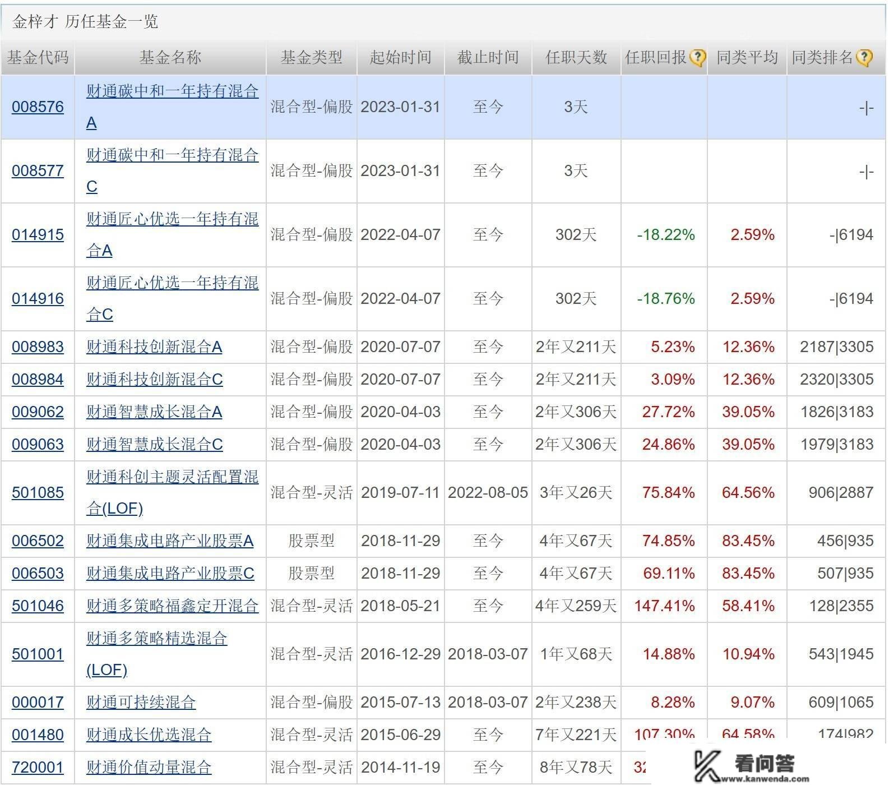Open fund code 501085 link

point(38,492)
